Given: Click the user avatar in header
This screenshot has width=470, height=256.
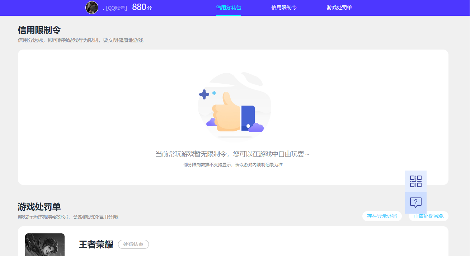Looking at the screenshot, I should click(92, 8).
